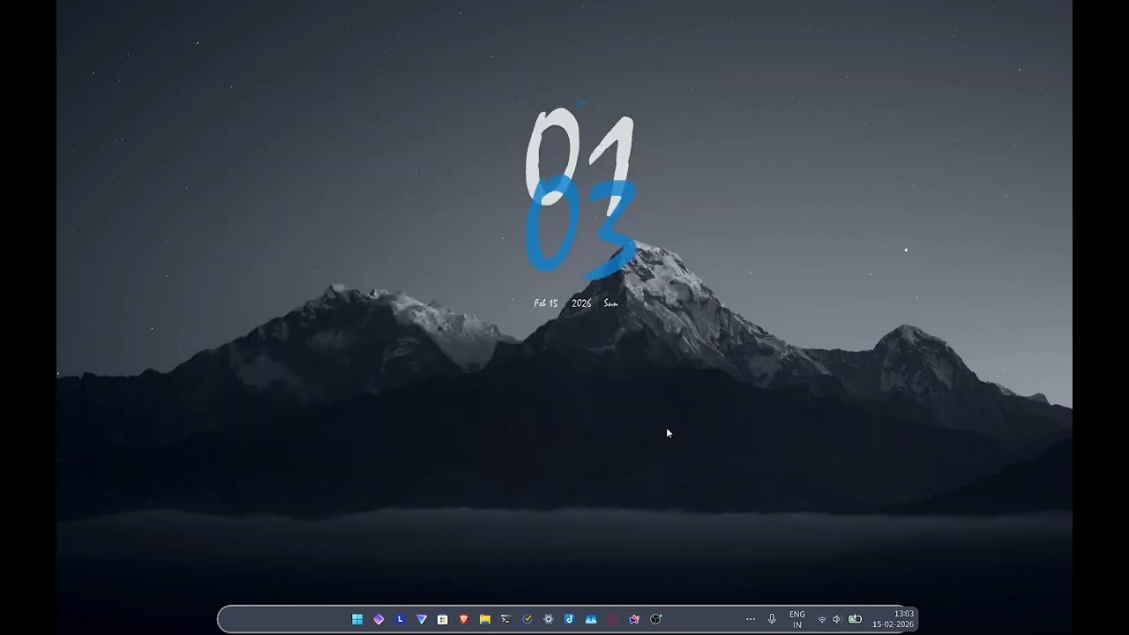Click the 'Sun' weekday widget text
1129x635 pixels.
[610, 303]
